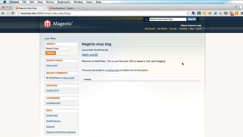The height and width of the screenshot is (137, 243).
Task: Open the My Wishlist link
Action: (162, 29)
